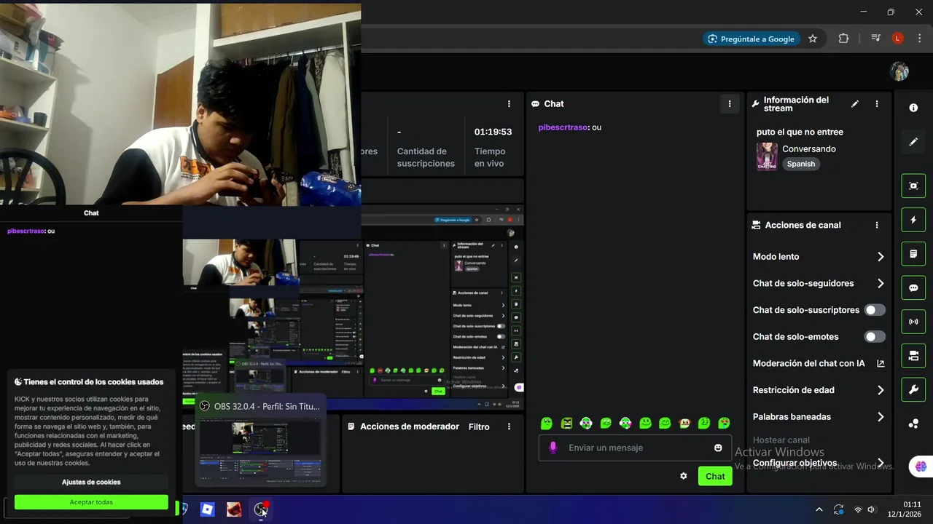This screenshot has width=933, height=524.
Task: Click the OBS Studio taskbar icon
Action: pyautogui.click(x=261, y=509)
